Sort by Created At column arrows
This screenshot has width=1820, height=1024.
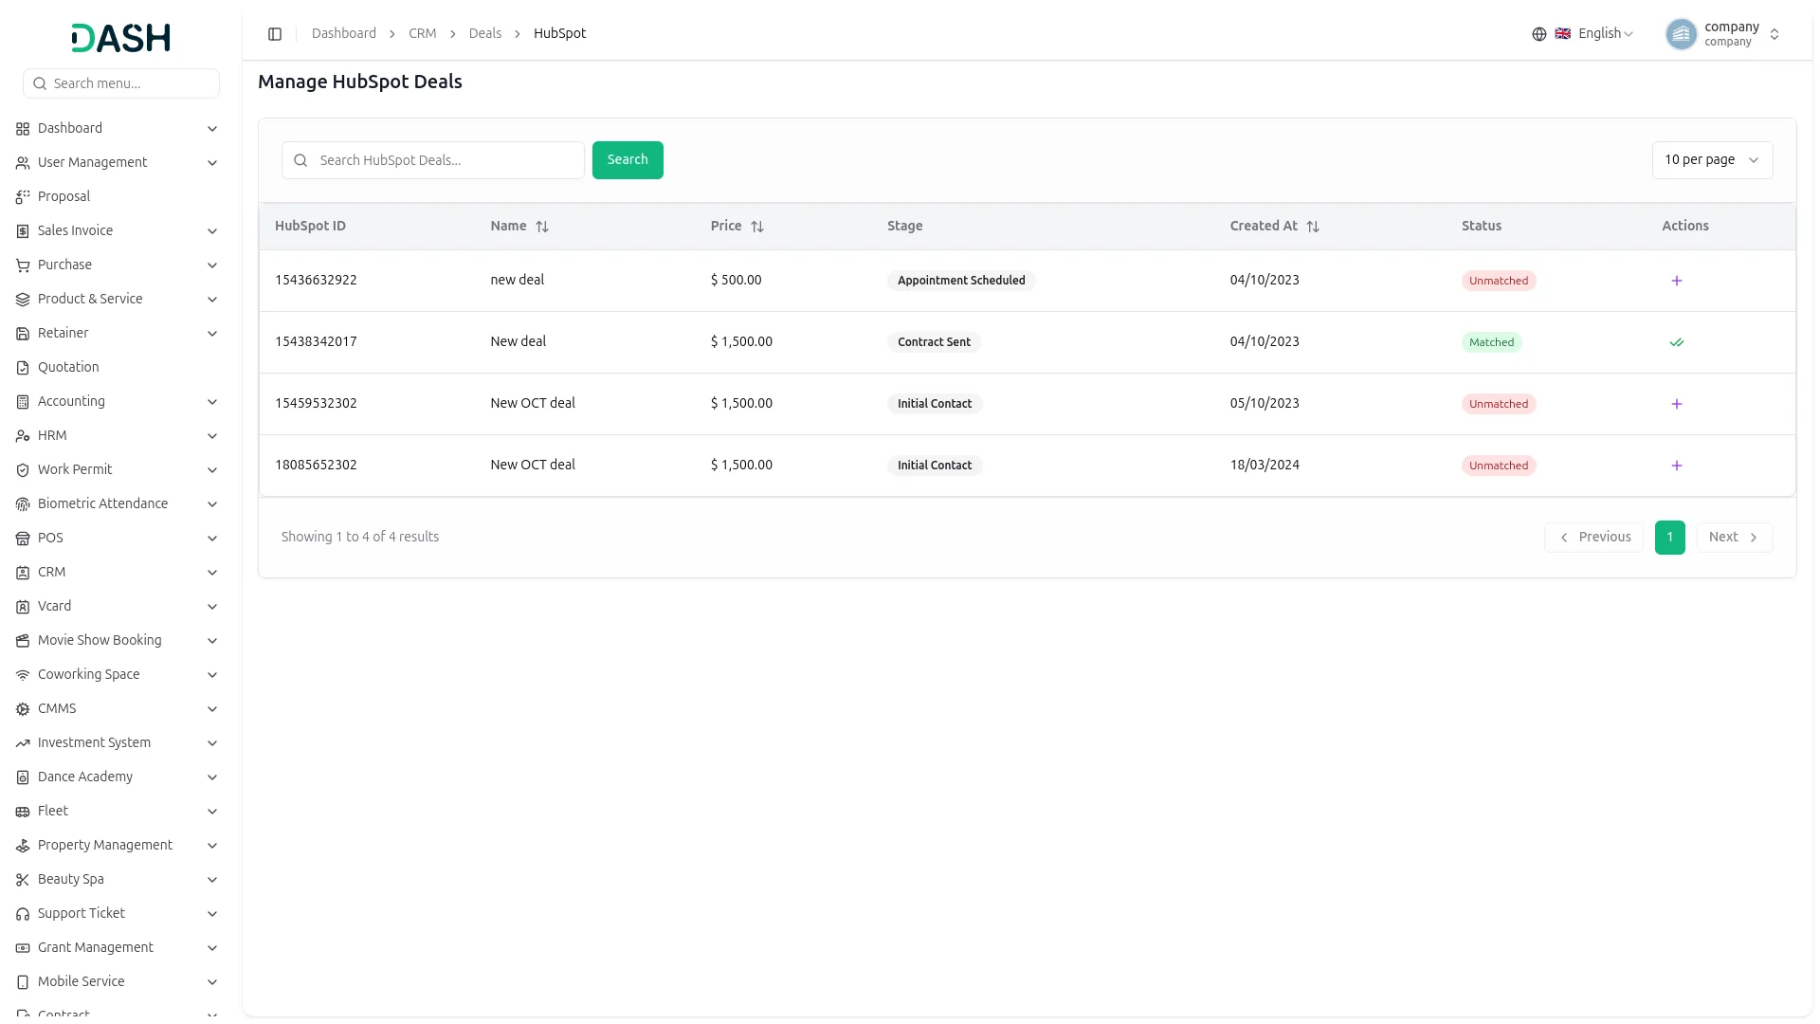coord(1313,227)
